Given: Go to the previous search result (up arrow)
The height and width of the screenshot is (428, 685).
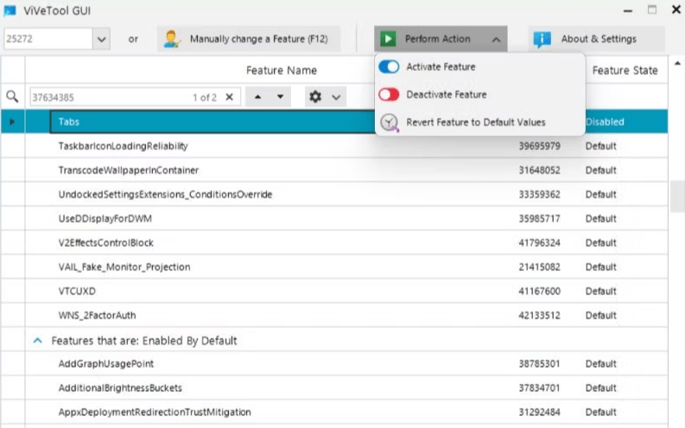Looking at the screenshot, I should [258, 98].
